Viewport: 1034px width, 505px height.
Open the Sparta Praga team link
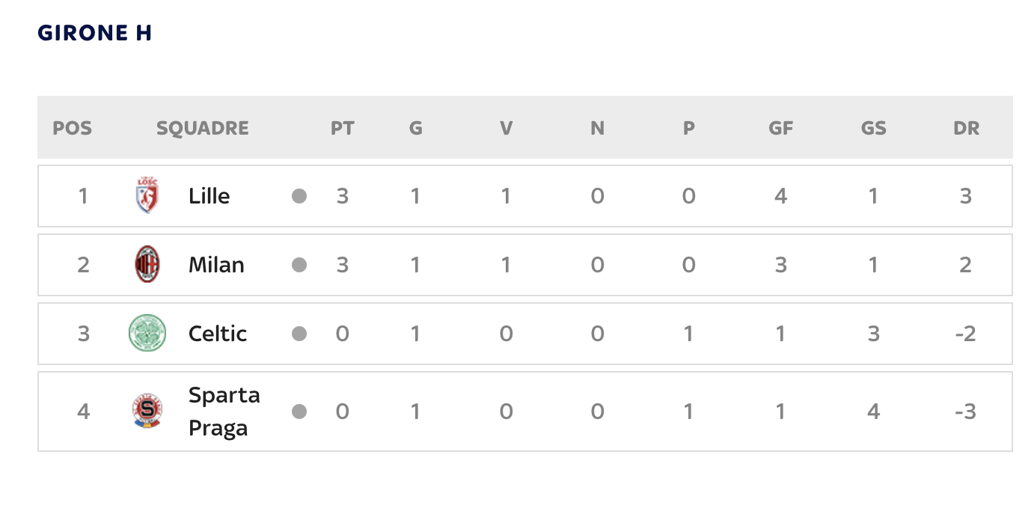[224, 411]
